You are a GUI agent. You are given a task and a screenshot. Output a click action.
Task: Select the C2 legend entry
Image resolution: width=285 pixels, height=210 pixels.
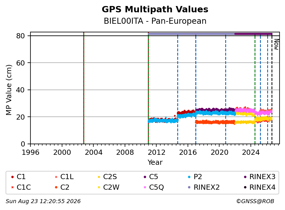click(62, 187)
